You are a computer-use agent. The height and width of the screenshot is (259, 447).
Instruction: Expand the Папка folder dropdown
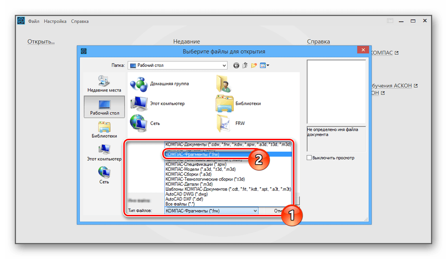point(224,65)
